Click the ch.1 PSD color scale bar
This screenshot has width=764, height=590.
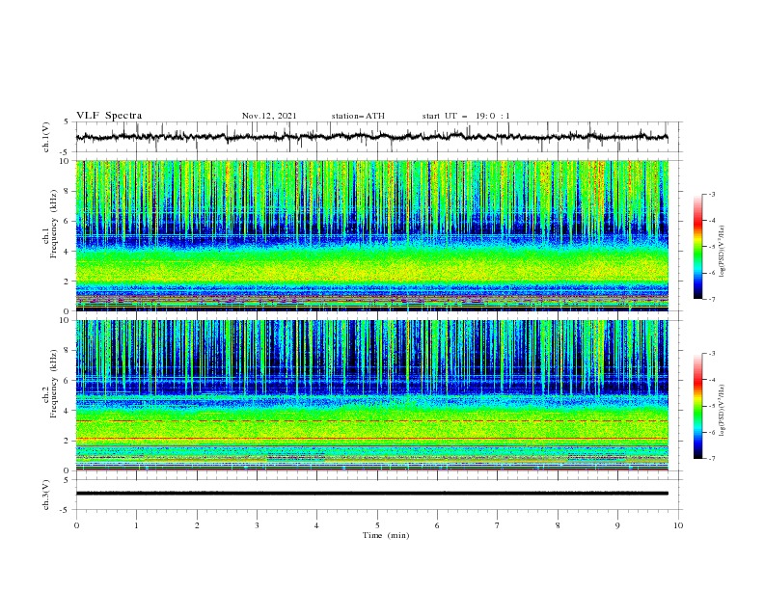coord(697,247)
